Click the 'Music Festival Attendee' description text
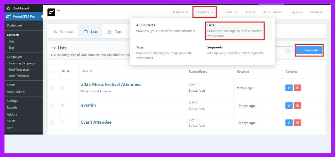This screenshot has width=335, height=157. [x=96, y=91]
